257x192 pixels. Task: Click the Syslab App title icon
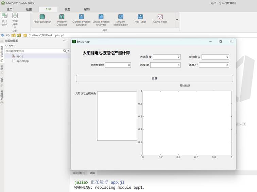tap(74, 41)
